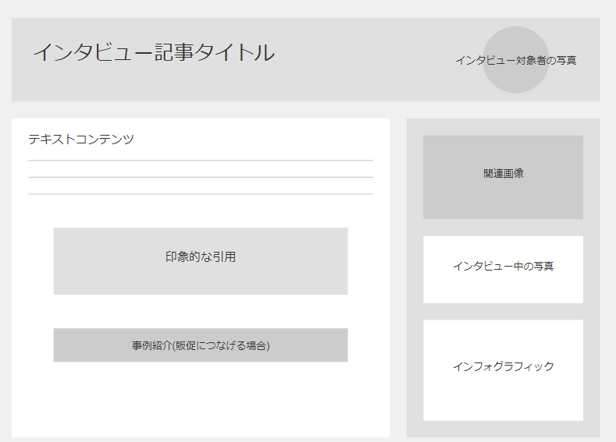The width and height of the screenshot is (616, 442).
Task: Select the インタビュー中の写真 placeholder
Action: coord(503,285)
